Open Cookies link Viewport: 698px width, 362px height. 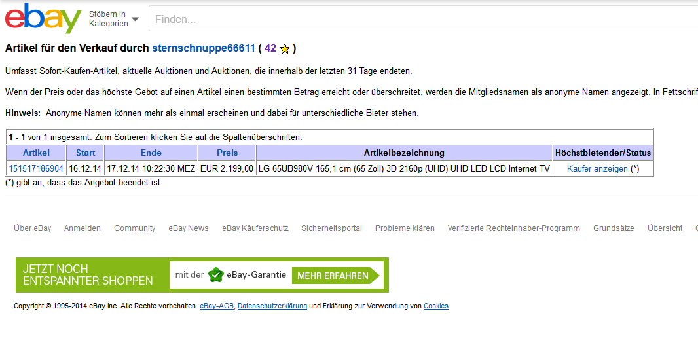[436, 306]
